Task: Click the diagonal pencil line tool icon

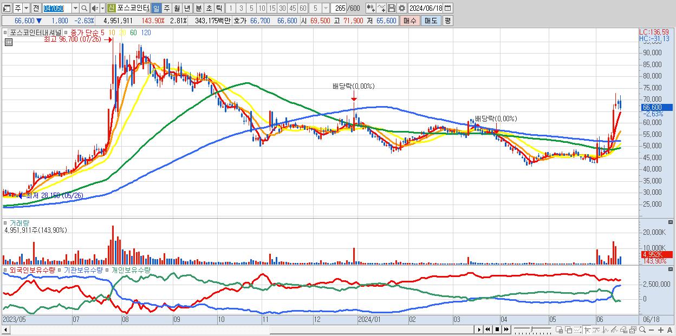Action: click(x=615, y=330)
